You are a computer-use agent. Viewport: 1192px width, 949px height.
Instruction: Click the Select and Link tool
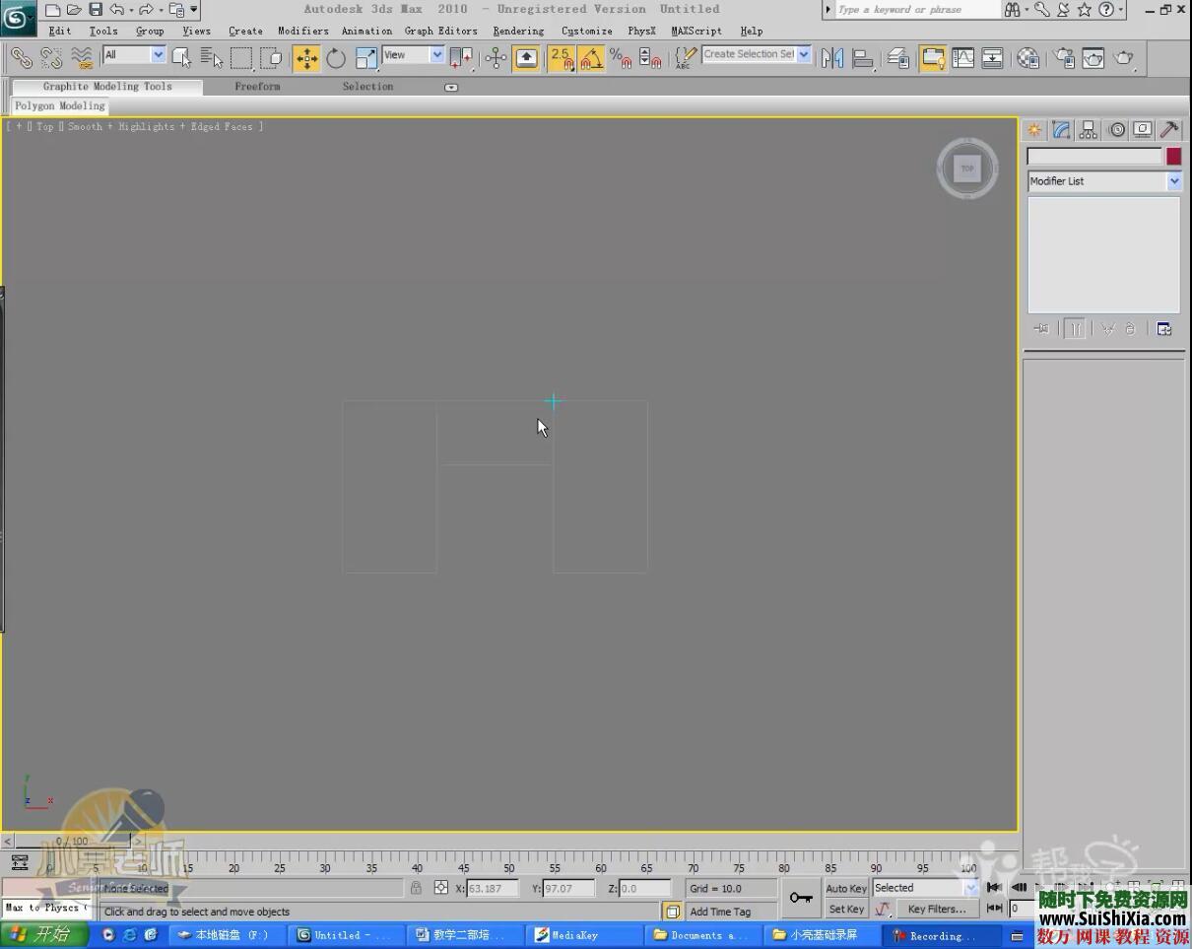tap(21, 58)
